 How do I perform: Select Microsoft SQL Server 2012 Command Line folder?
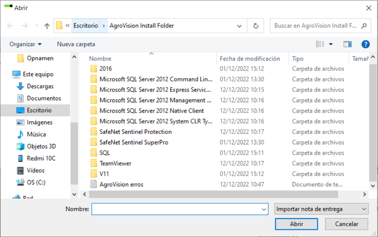click(156, 79)
